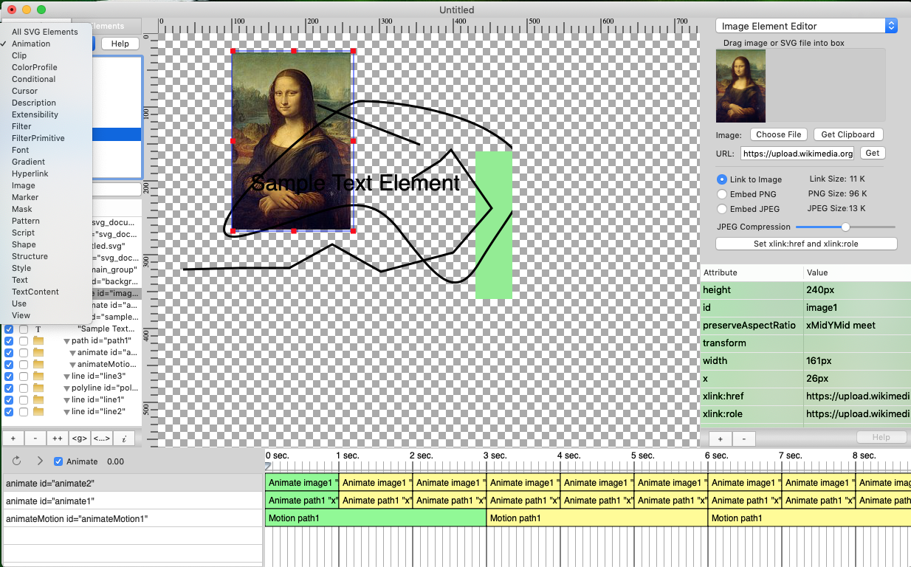The height and width of the screenshot is (567, 911).
Task: Select the Link to Image radio button
Action: click(722, 179)
